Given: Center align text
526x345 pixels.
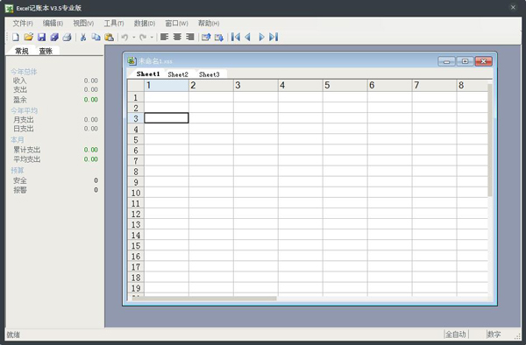Looking at the screenshot, I should [x=177, y=37].
